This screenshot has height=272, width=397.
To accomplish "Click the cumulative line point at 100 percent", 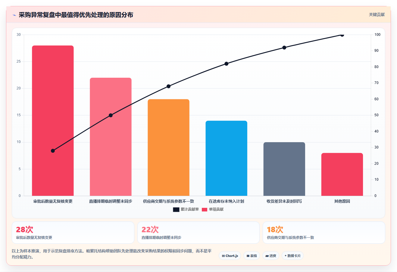I will [342, 35].
